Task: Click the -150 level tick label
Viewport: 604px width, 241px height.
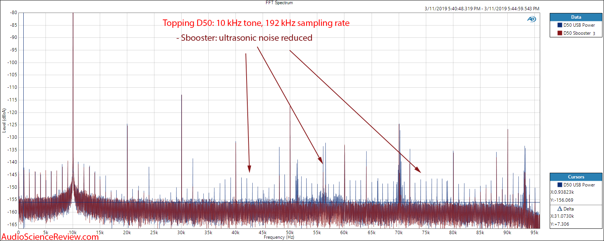Action: point(12,187)
